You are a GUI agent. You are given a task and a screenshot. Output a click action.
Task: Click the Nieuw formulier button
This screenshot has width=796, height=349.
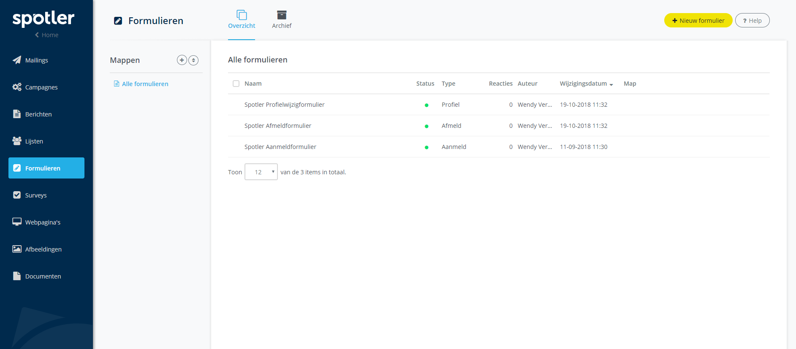(698, 20)
